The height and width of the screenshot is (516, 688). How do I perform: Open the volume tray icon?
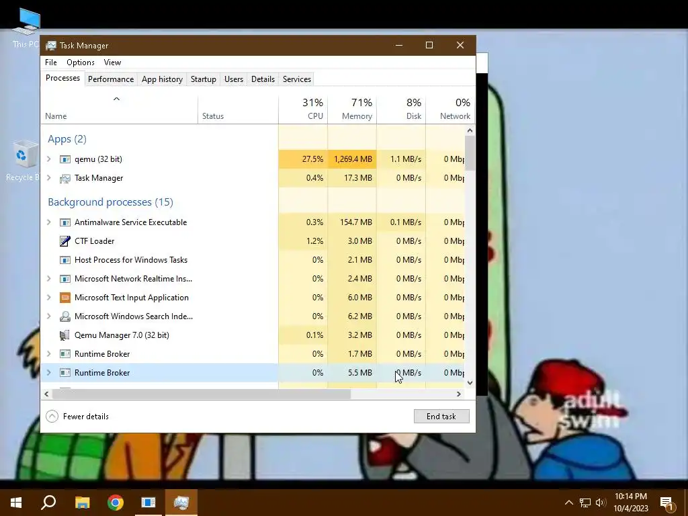coord(600,503)
